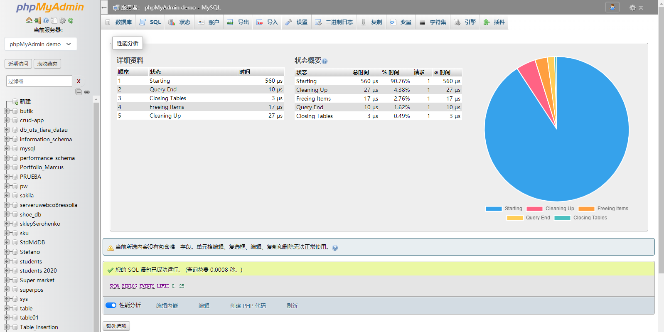Click the mysql database icon
Screen dimensions: 664x332
pos(15,148)
